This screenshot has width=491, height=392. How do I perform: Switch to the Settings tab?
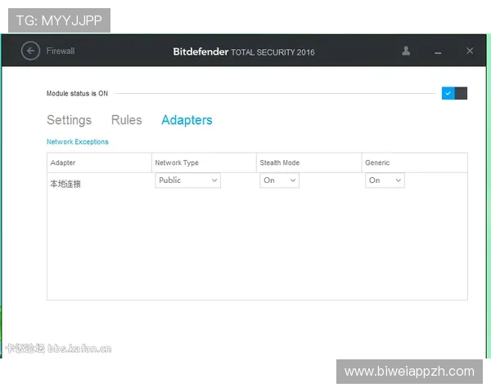tap(70, 120)
